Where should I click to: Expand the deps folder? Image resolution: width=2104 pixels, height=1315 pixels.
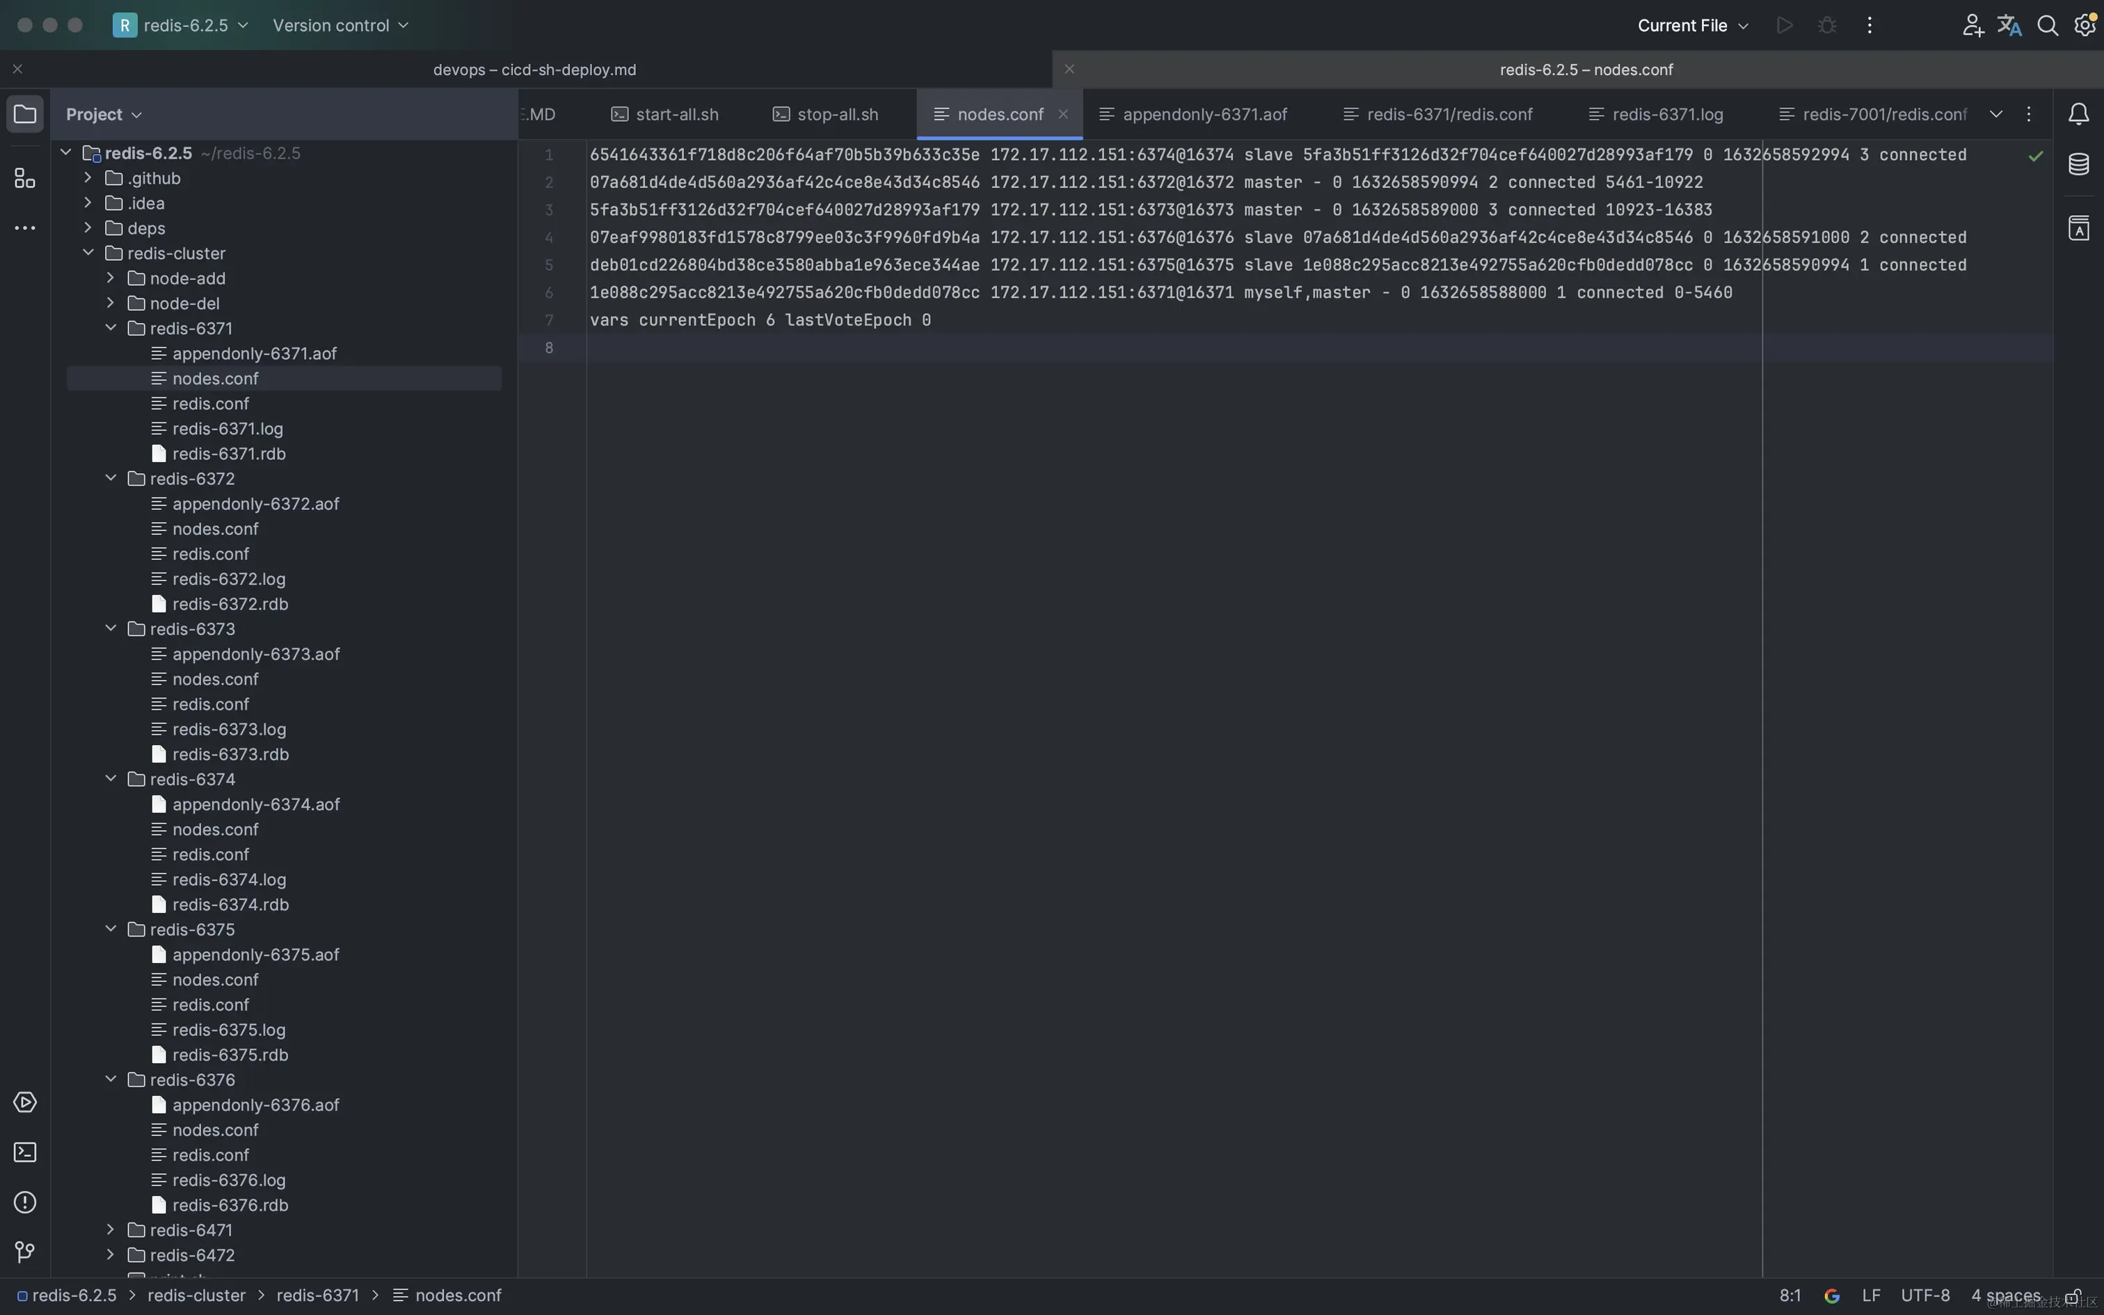click(x=88, y=228)
